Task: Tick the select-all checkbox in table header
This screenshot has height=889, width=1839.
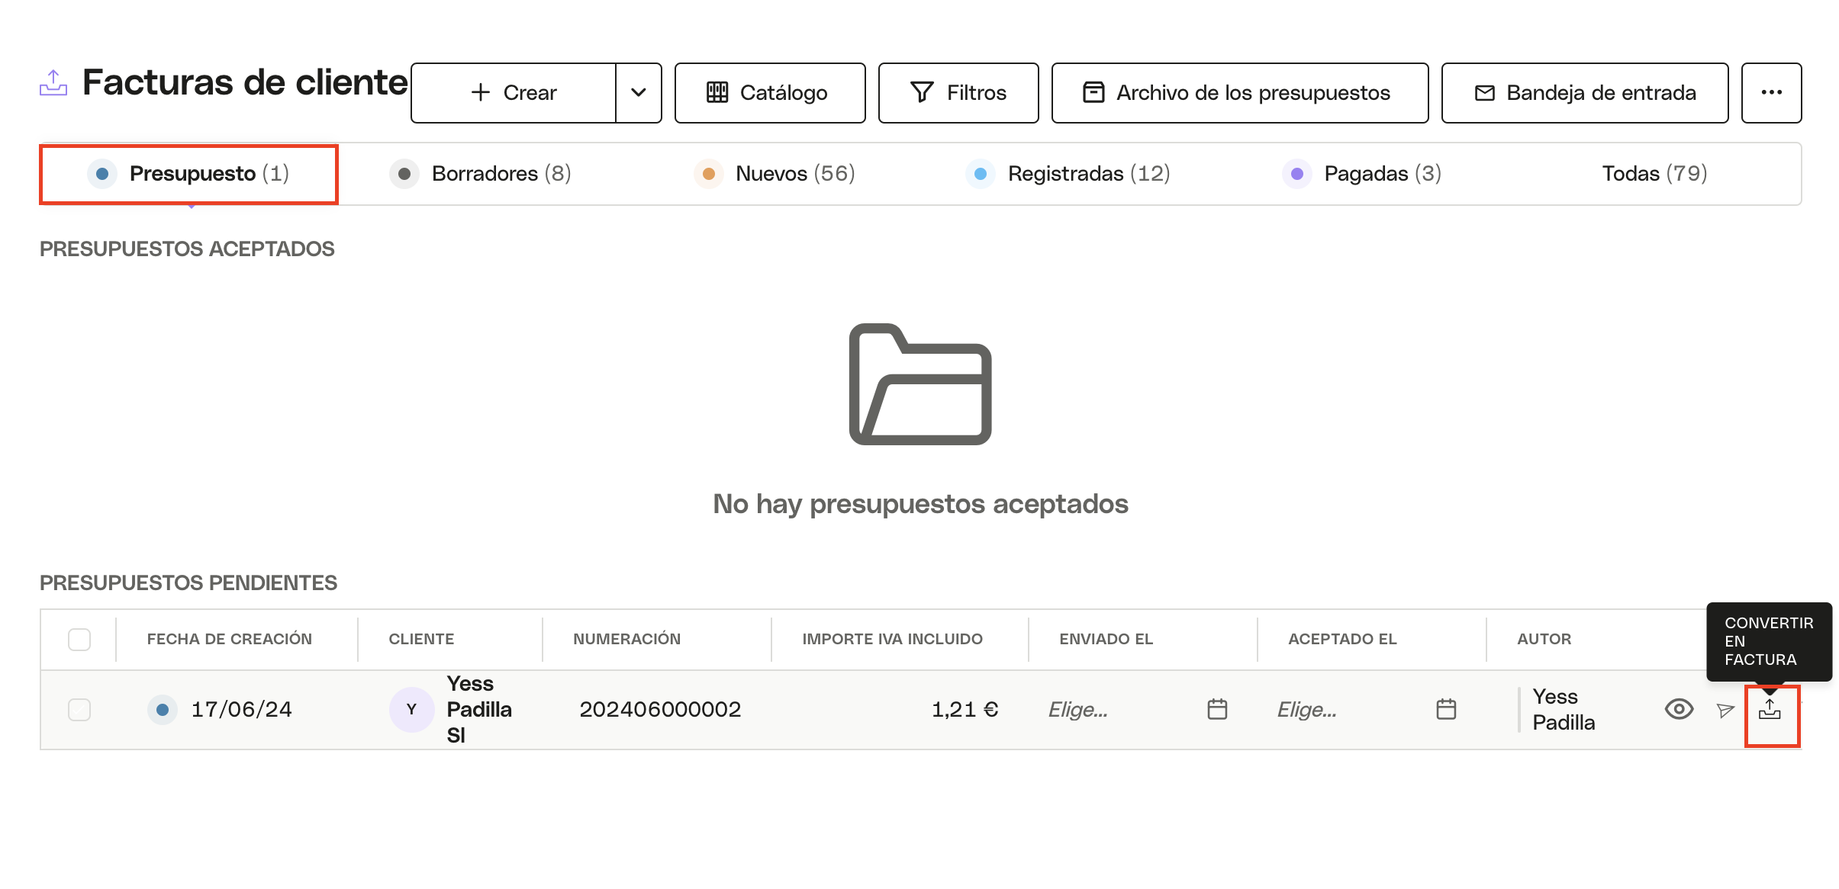Action: 79,640
